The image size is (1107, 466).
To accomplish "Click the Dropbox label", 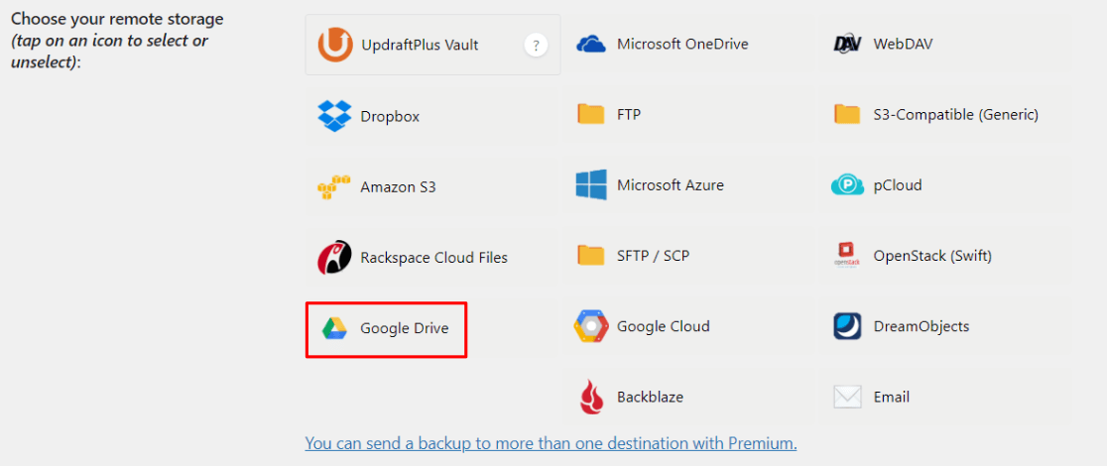I will pyautogui.click(x=390, y=117).
